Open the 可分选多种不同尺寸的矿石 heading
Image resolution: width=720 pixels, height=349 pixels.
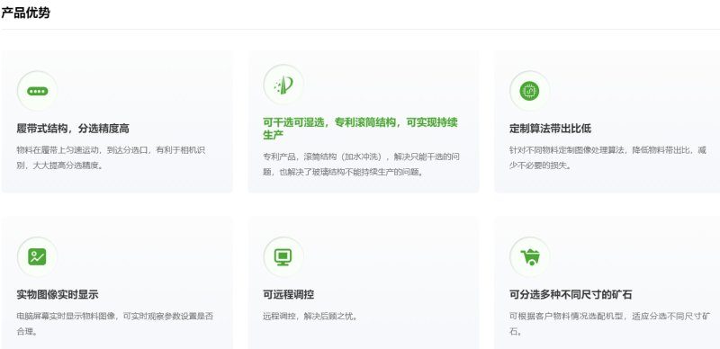point(571,294)
